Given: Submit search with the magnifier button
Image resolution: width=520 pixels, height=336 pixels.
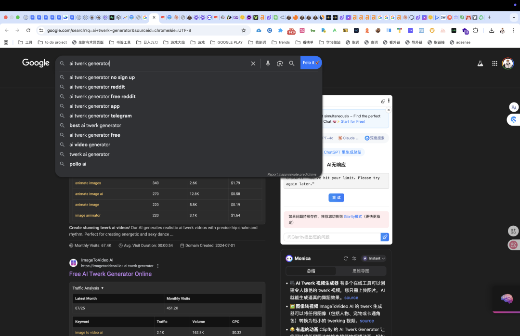Looking at the screenshot, I should coord(291,64).
